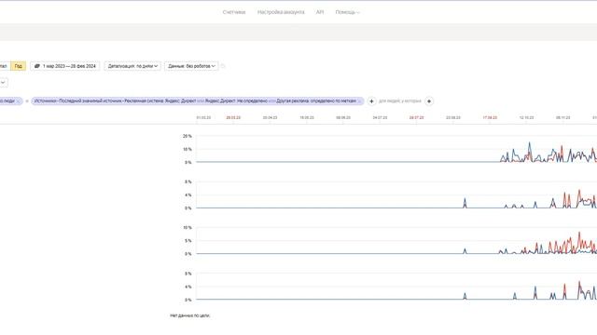This screenshot has height=335, width=597.
Task: Click the tallest blue peak in the 20% chart
Action: click(x=529, y=143)
